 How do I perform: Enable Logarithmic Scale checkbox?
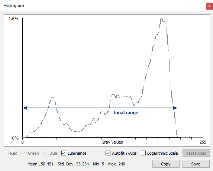click(x=143, y=153)
